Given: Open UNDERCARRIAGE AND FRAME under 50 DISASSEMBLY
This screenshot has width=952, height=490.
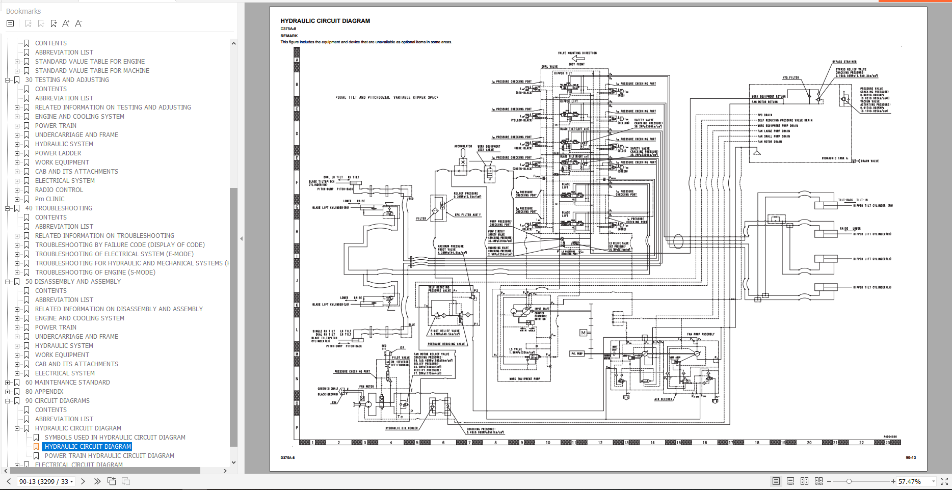Looking at the screenshot, I should [x=76, y=337].
